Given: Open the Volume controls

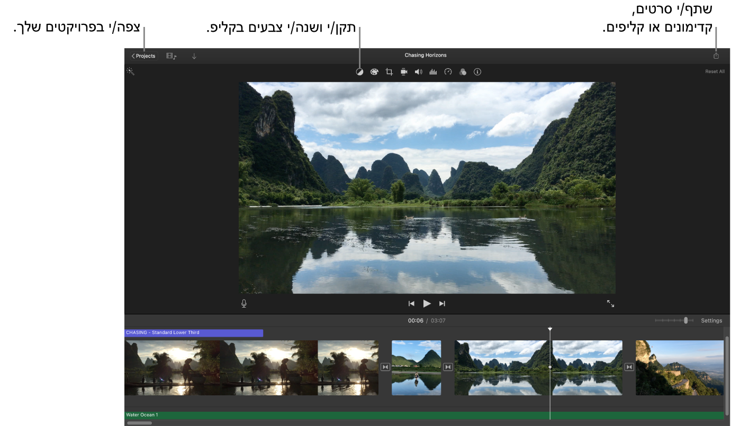Looking at the screenshot, I should pyautogui.click(x=418, y=71).
